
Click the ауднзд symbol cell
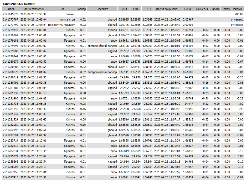click(112, 30)
